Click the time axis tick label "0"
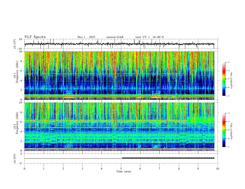 point(24,169)
